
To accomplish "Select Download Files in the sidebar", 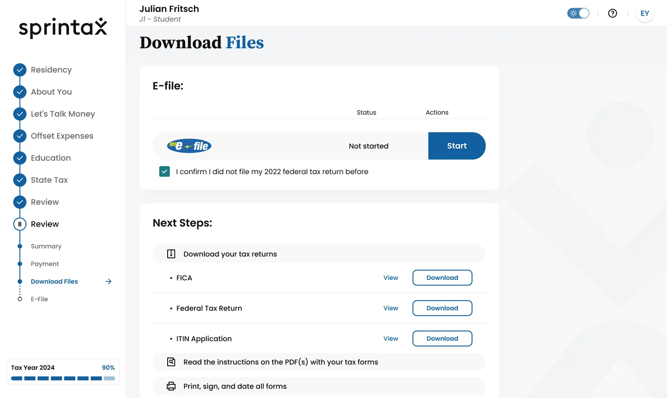I will 54,281.
